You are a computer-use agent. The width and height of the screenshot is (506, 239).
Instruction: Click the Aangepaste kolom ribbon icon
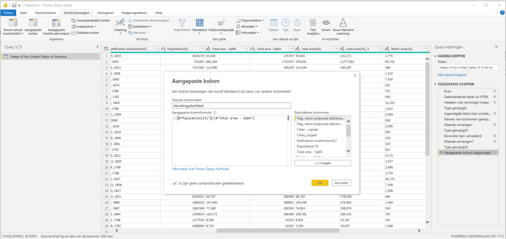pos(33,23)
